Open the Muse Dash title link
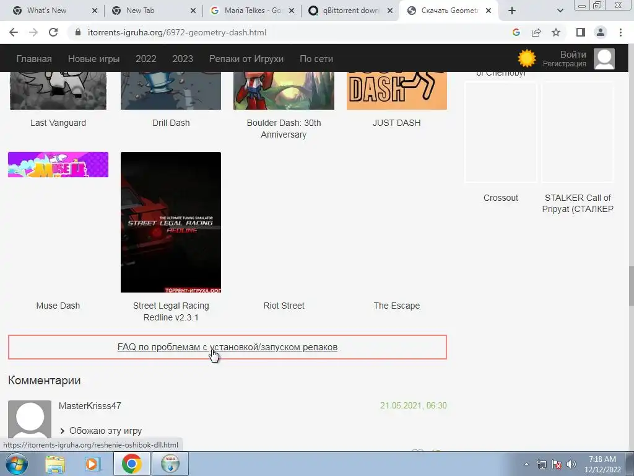The width and height of the screenshot is (634, 476). point(58,306)
